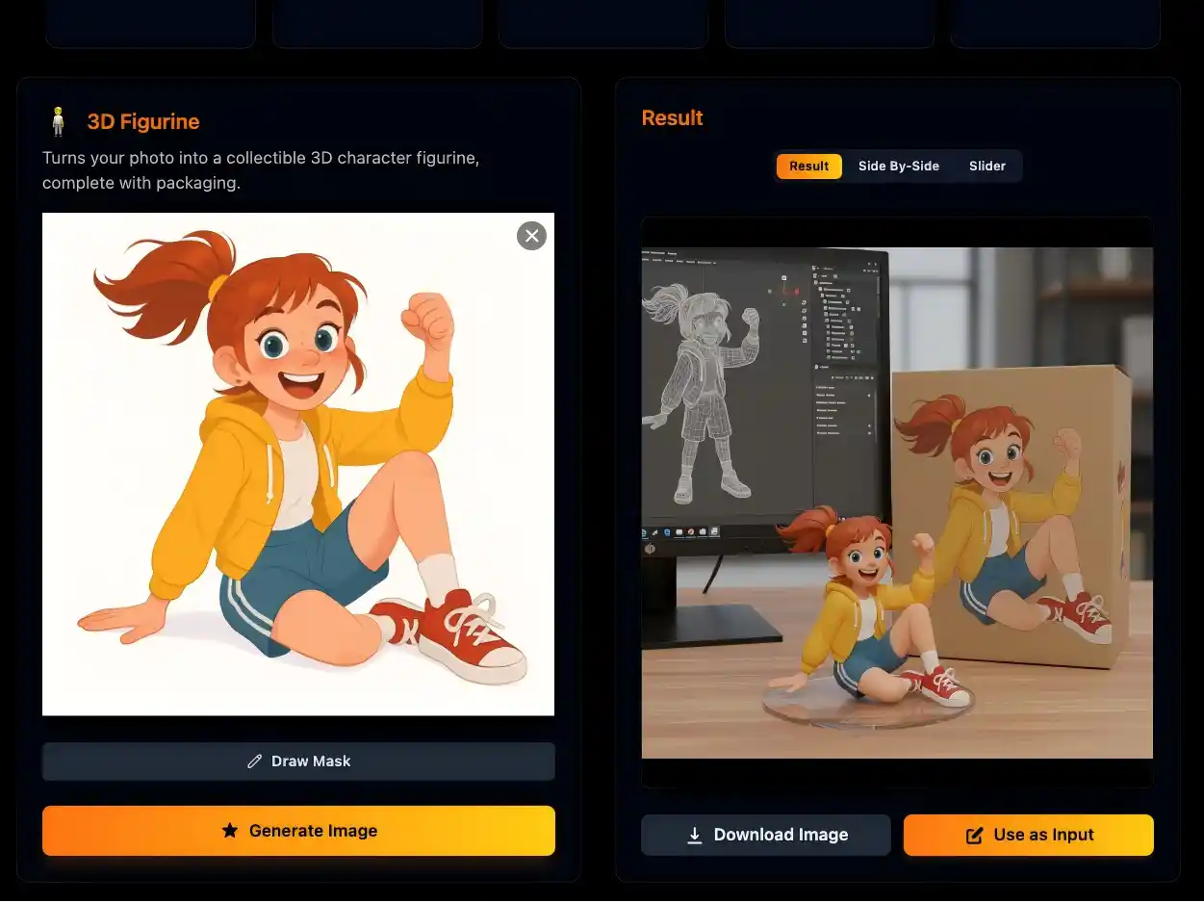Click the star icon on Generate Image
Image resolution: width=1204 pixels, height=903 pixels.
(x=229, y=831)
